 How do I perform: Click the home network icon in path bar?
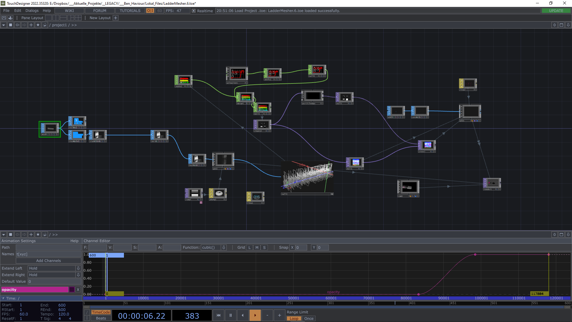45,25
